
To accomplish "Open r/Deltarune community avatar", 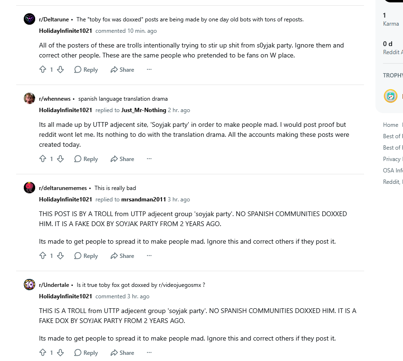I will tap(29, 19).
